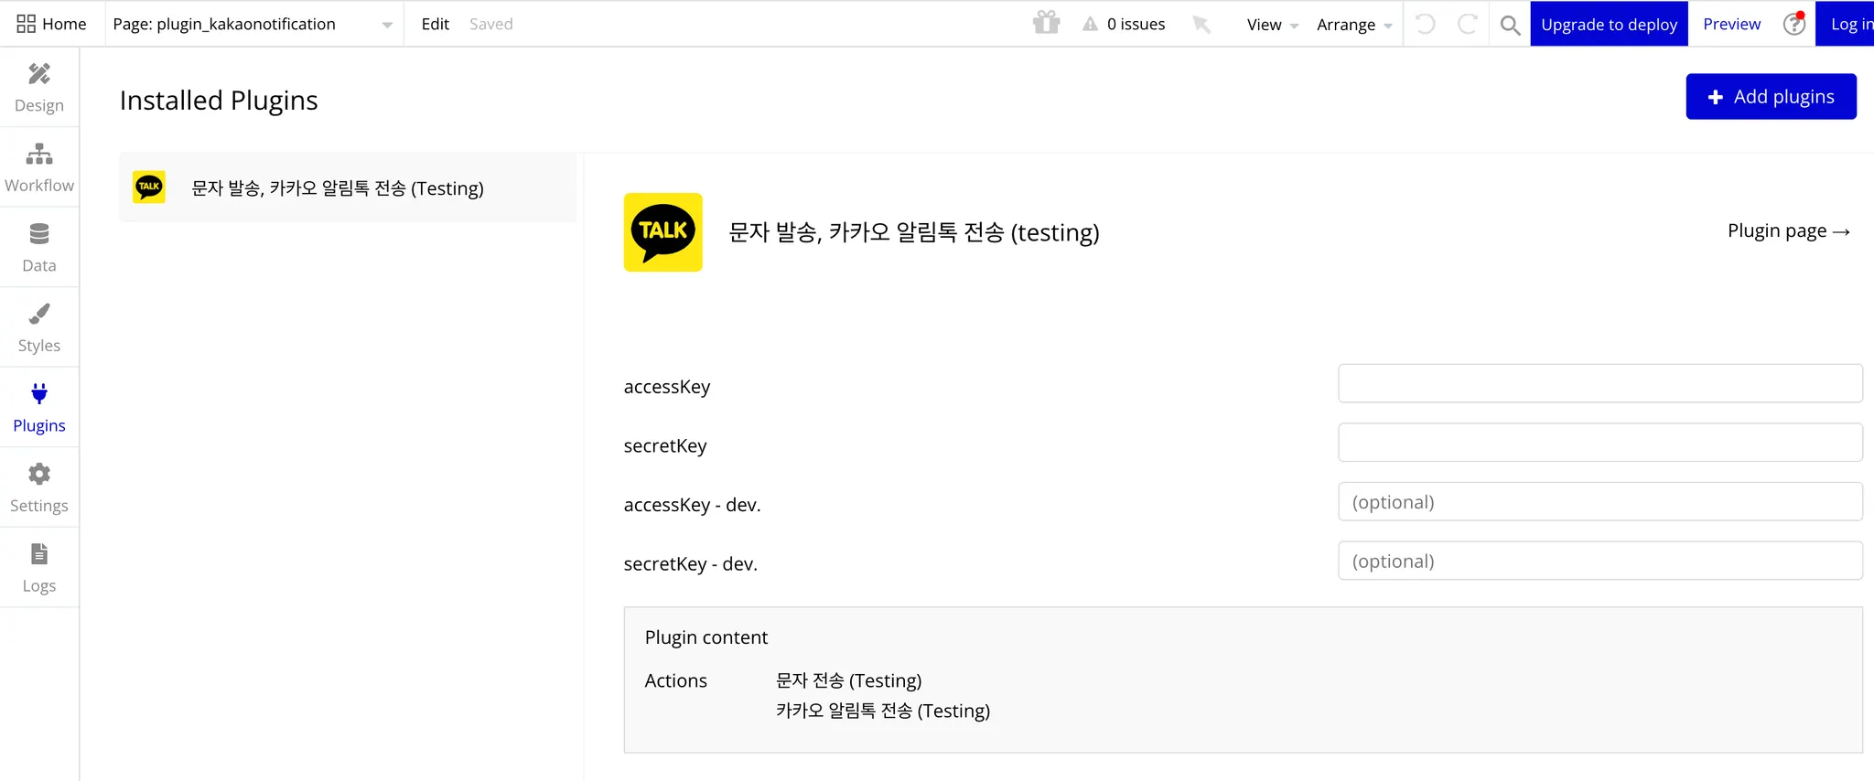The width and height of the screenshot is (1874, 781).
Task: Expand the Arrange menu
Action: click(x=1354, y=25)
